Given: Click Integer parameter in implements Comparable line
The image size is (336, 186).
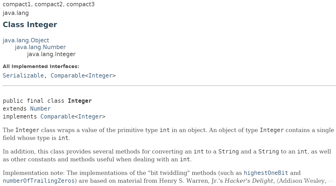Looking at the screenshot, I should point(90,117).
